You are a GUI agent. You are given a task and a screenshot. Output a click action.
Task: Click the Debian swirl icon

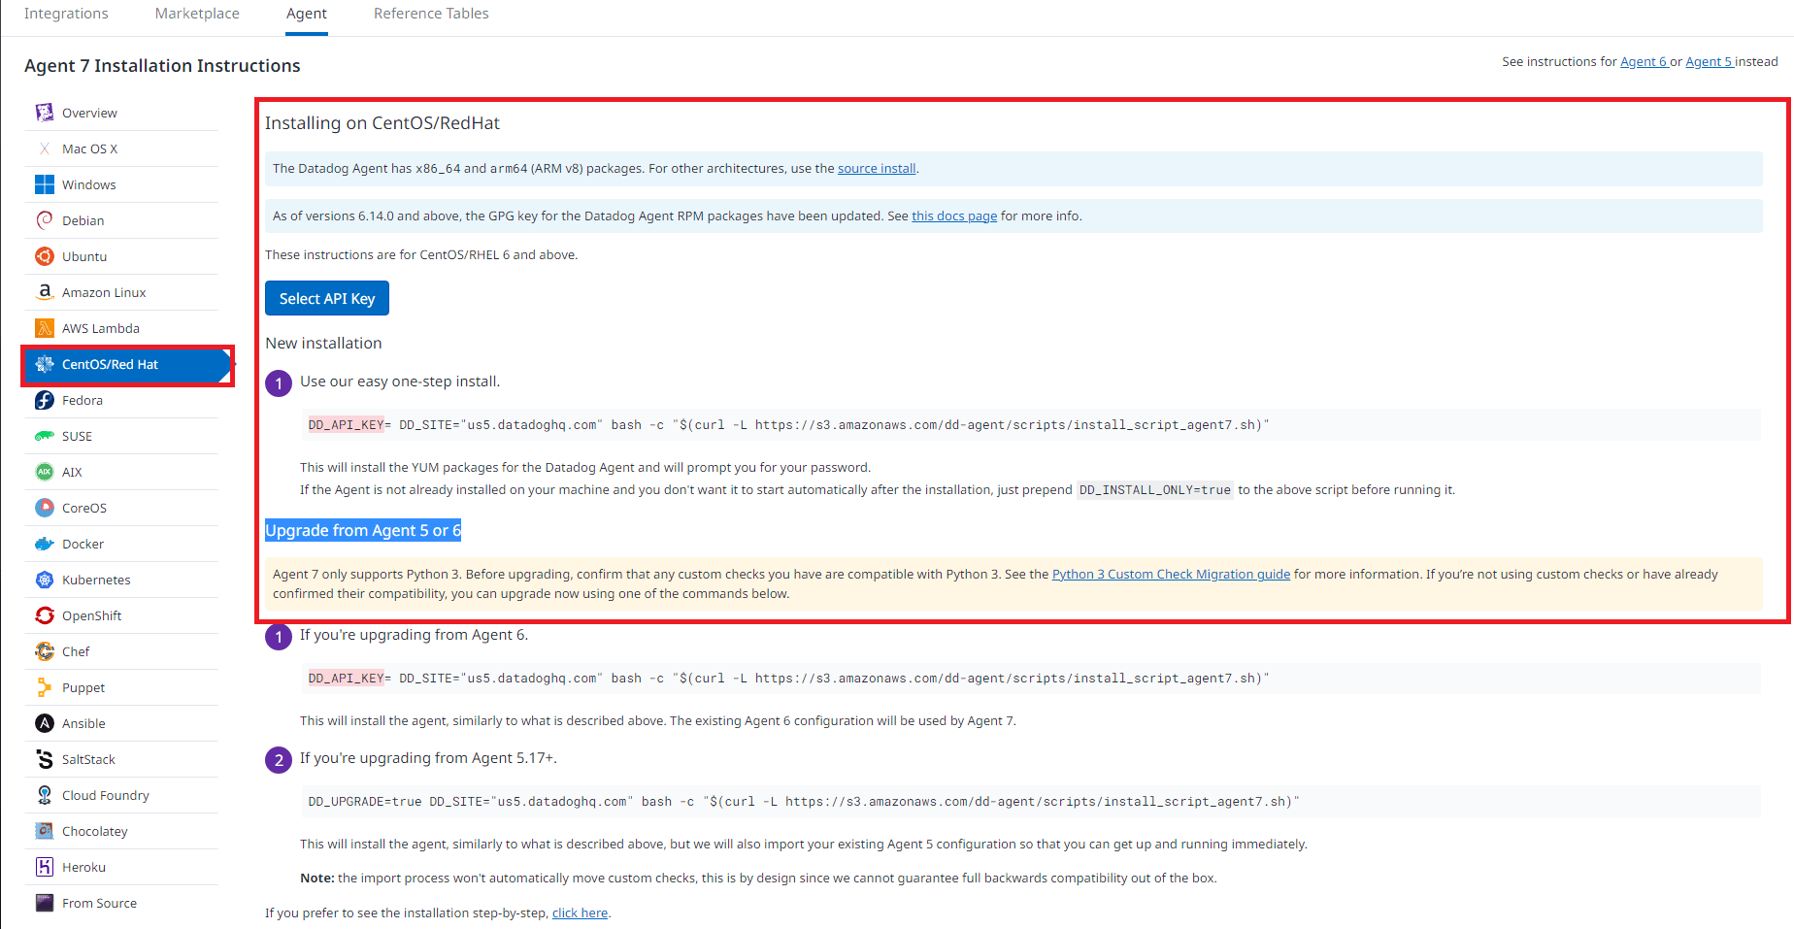click(45, 220)
